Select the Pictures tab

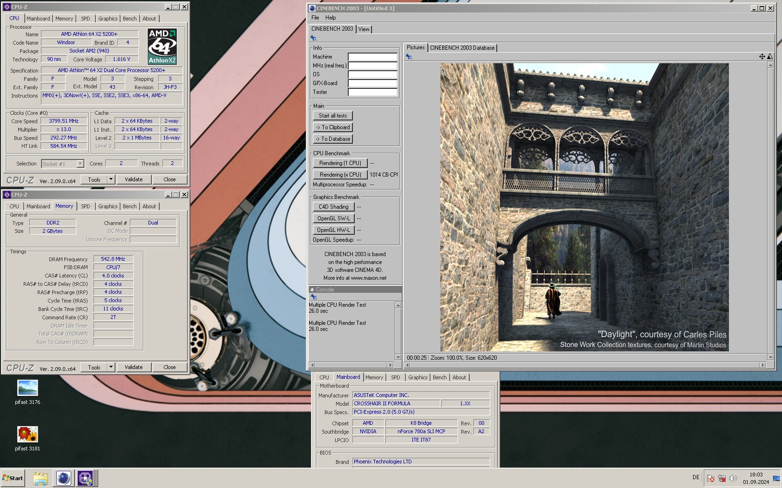point(416,47)
